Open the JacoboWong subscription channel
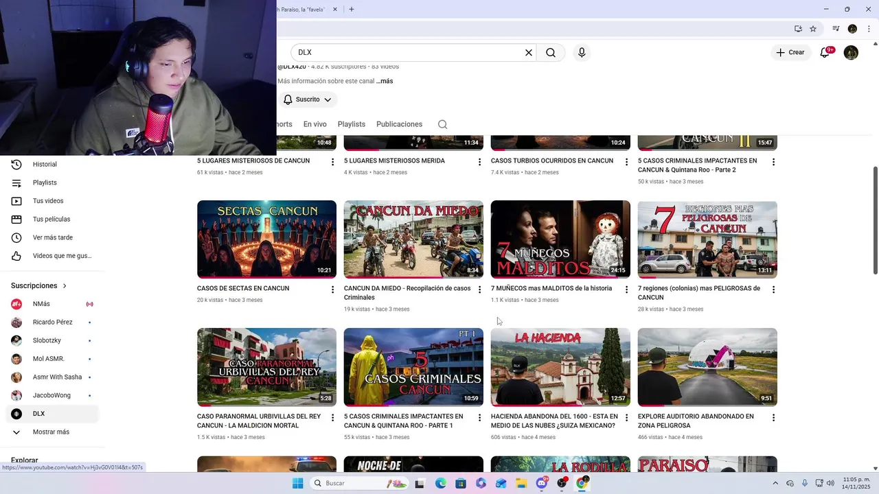Image resolution: width=879 pixels, height=494 pixels. click(52, 395)
